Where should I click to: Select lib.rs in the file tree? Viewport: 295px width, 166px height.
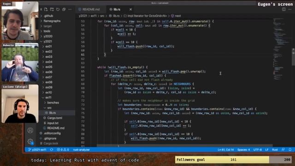pos(56,113)
